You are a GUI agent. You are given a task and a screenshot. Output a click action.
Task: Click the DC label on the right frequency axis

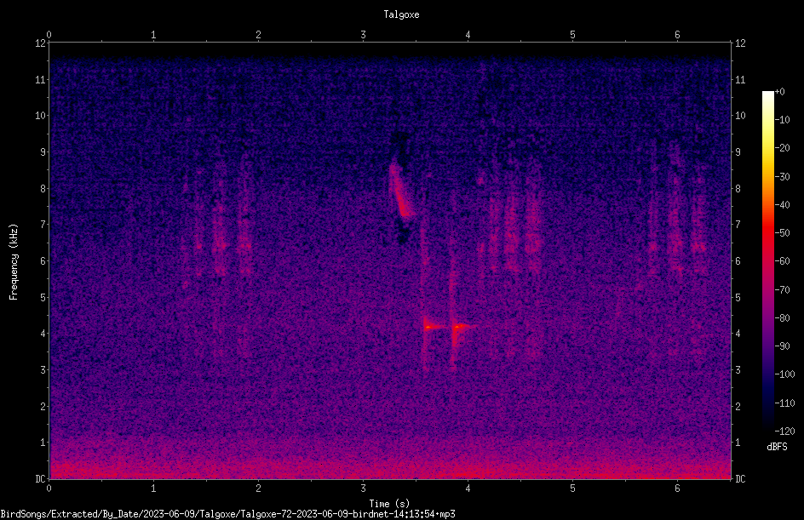[740, 479]
